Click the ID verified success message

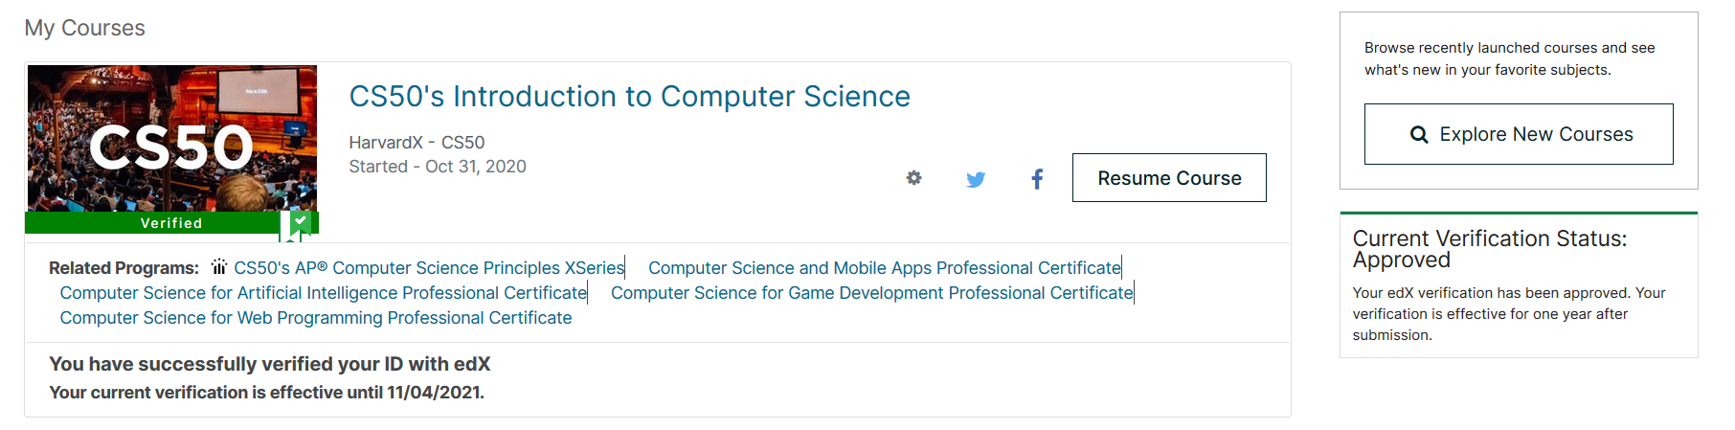pyautogui.click(x=269, y=364)
